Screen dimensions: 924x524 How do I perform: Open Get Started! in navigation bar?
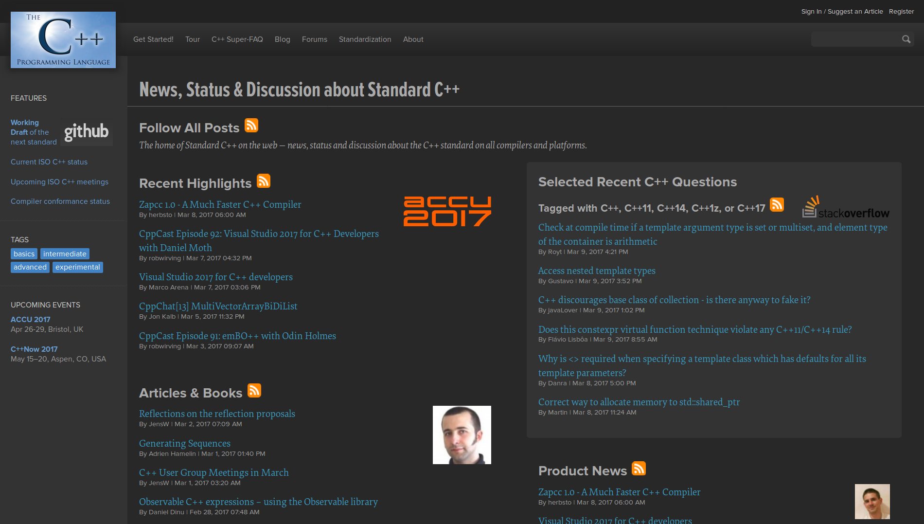153,39
